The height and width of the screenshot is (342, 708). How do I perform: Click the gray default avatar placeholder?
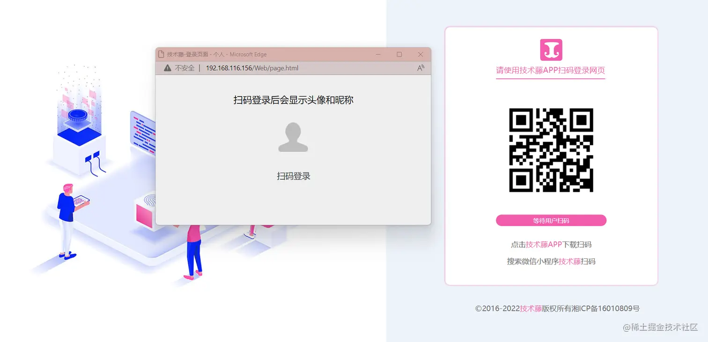tap(293, 137)
